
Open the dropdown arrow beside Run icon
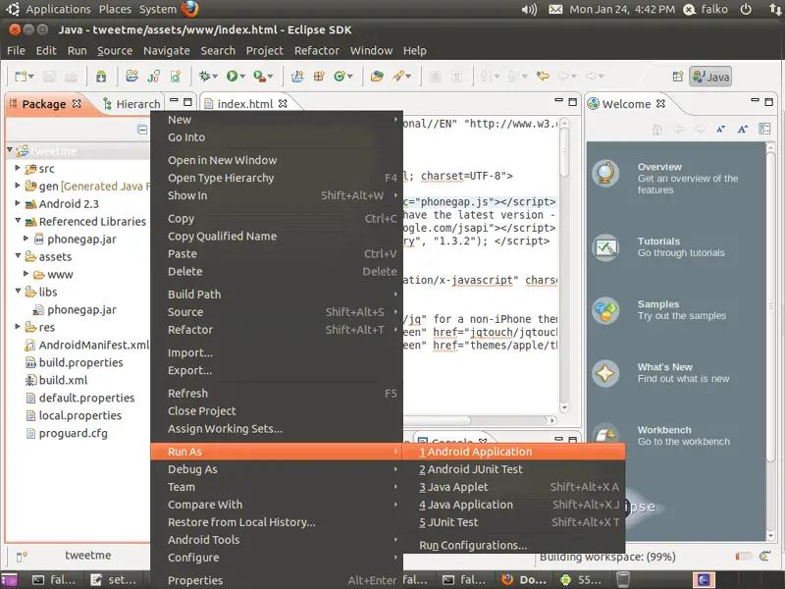pyautogui.click(x=242, y=77)
